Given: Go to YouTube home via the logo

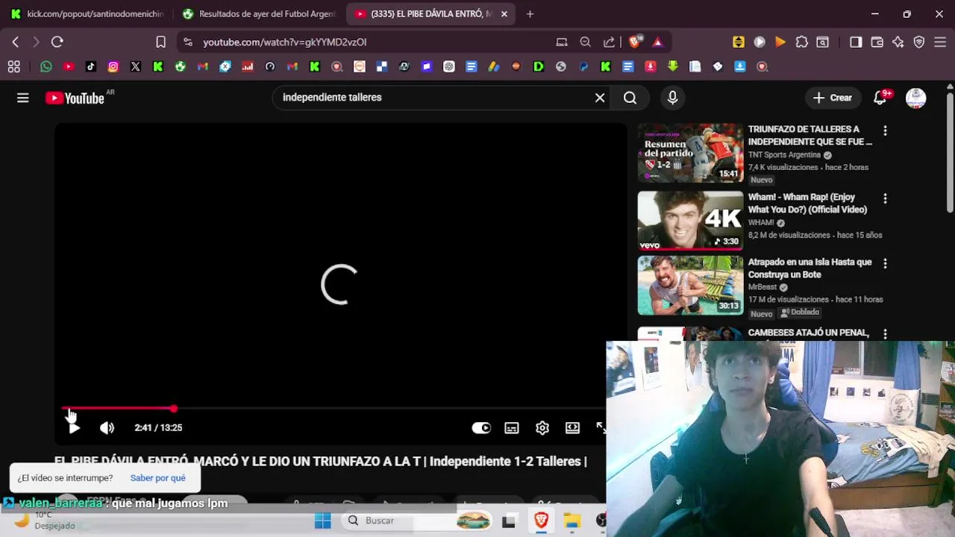Looking at the screenshot, I should click(x=75, y=98).
